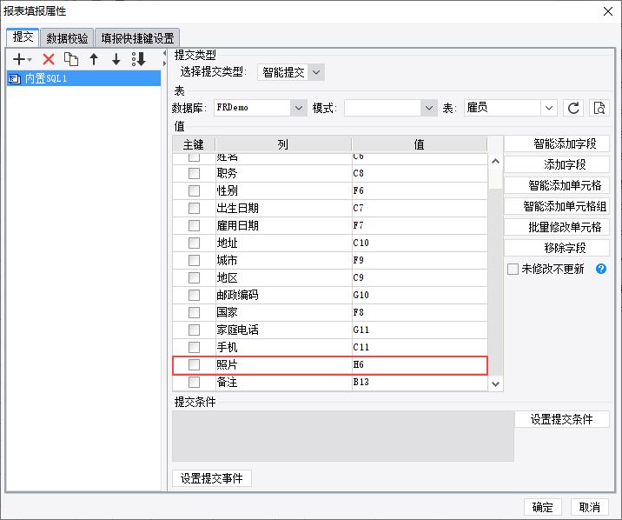Click the add (+) submit item icon
Viewport: 622px width, 520px height.
tap(22, 59)
